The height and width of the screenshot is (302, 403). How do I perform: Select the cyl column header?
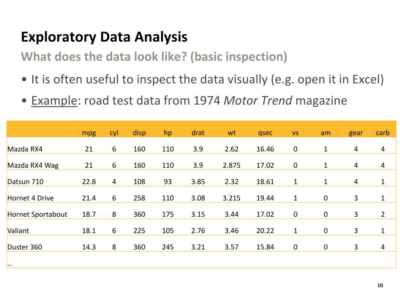114,133
